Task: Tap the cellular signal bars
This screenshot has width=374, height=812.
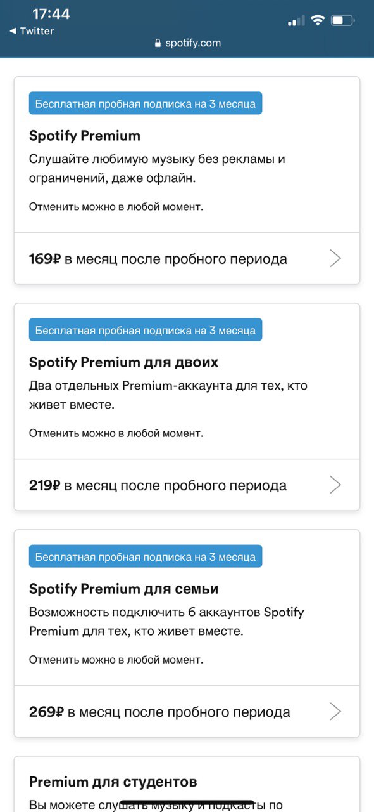Action: [x=296, y=21]
